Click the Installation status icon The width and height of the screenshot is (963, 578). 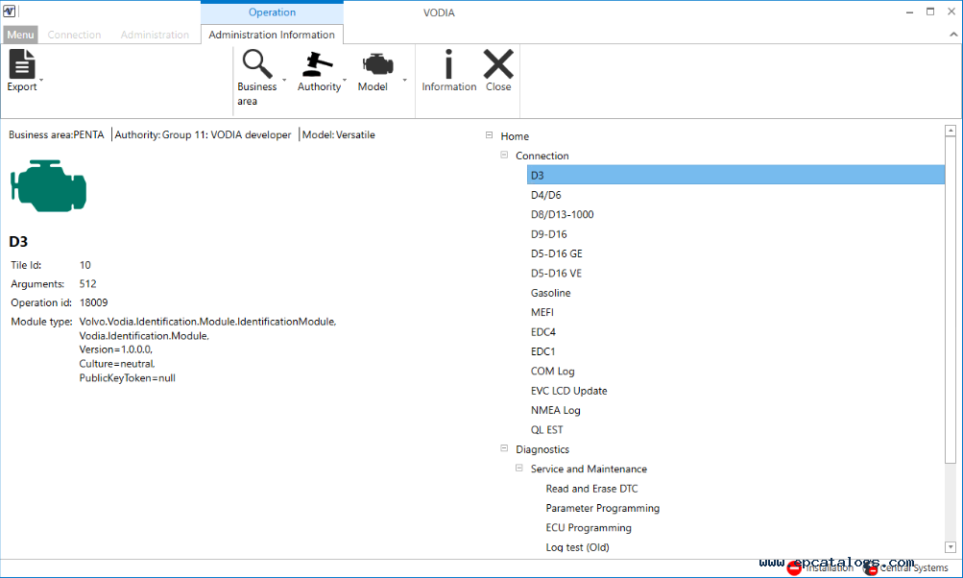tap(793, 568)
